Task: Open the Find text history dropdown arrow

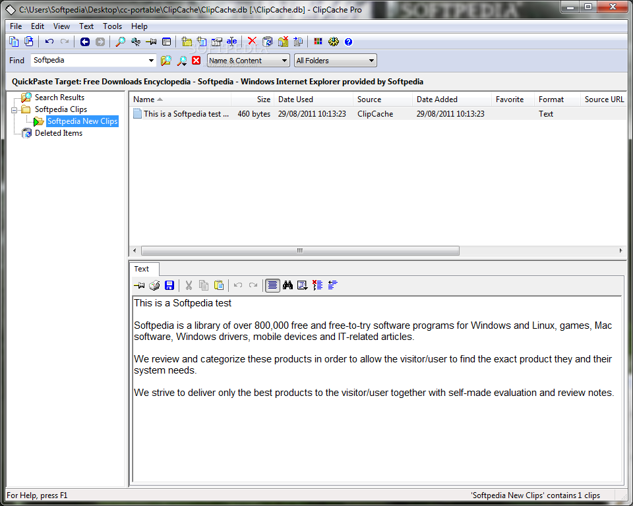Action: click(x=151, y=61)
